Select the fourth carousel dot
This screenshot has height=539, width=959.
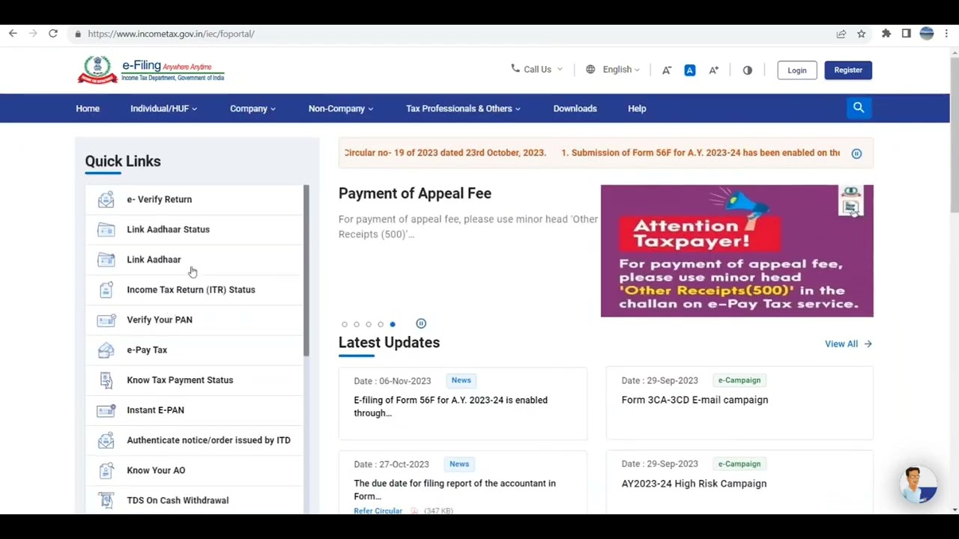381,324
